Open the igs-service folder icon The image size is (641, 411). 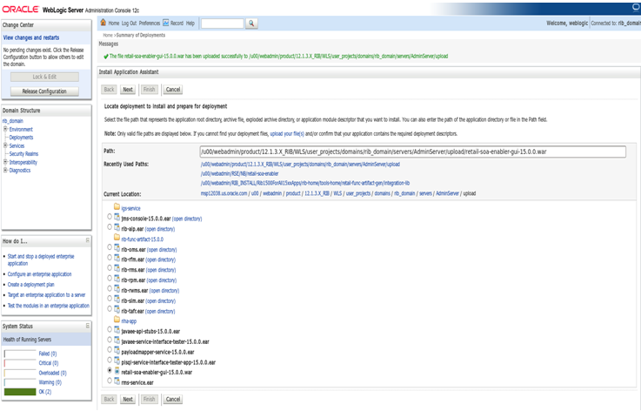(x=117, y=207)
